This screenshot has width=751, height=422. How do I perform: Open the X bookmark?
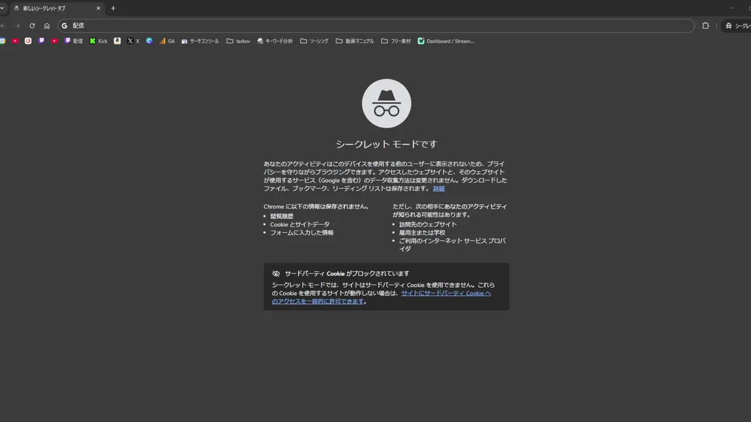coord(133,41)
